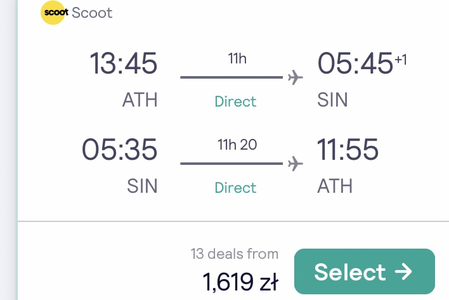Image resolution: width=449 pixels, height=300 pixels.
Task: Click the arrow icon on Select button
Action: click(403, 271)
